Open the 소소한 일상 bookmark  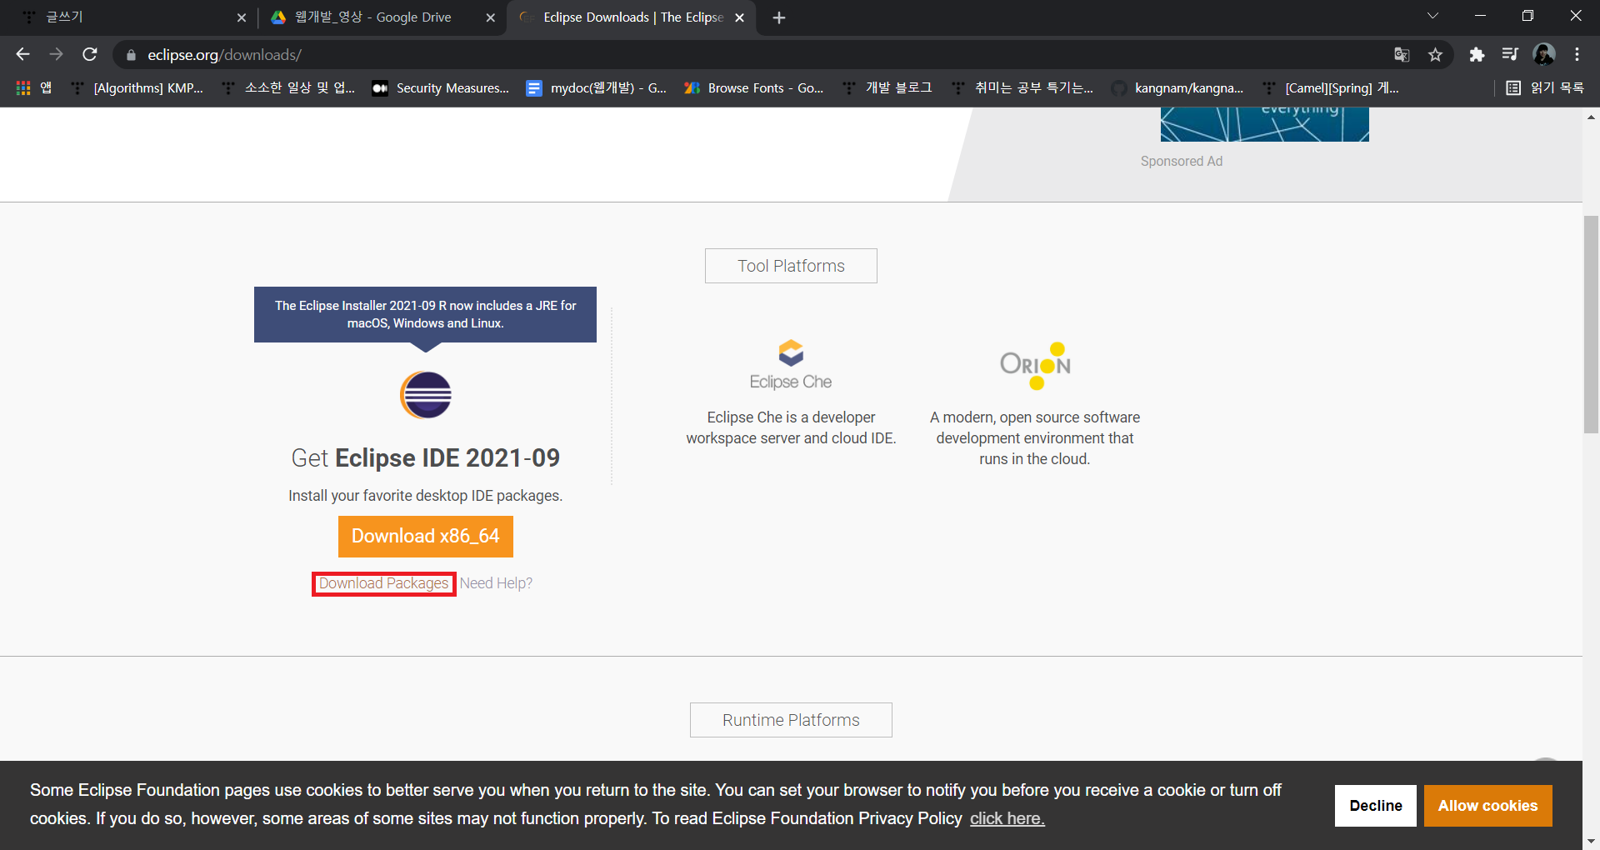288,87
